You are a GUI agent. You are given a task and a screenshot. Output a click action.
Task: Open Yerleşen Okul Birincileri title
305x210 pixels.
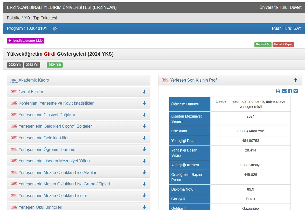coord(40,207)
